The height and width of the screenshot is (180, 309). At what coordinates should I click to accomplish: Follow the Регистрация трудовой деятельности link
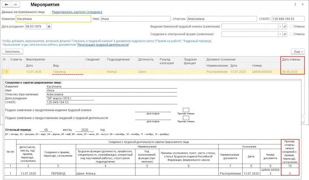coord(103,45)
